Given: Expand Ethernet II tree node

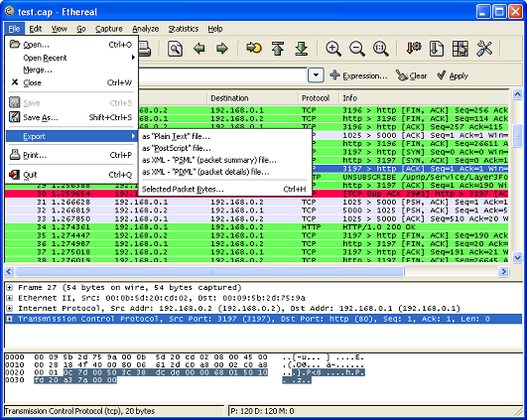Looking at the screenshot, I should 10,298.
